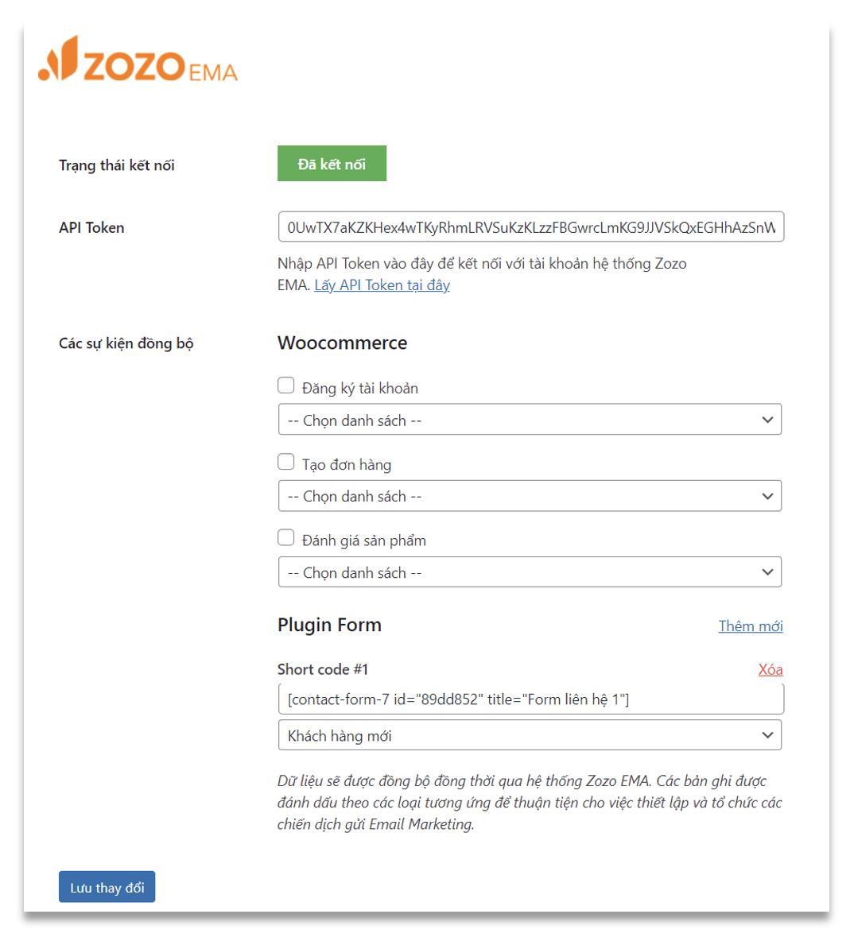Click the Woocommerce section heading
854x949 pixels.
(342, 343)
